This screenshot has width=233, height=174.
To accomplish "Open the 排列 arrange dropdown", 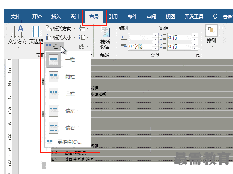I will coord(212,37).
